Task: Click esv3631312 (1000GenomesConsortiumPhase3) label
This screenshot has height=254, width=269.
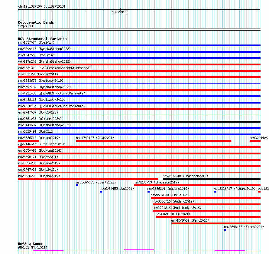Action: [54, 68]
